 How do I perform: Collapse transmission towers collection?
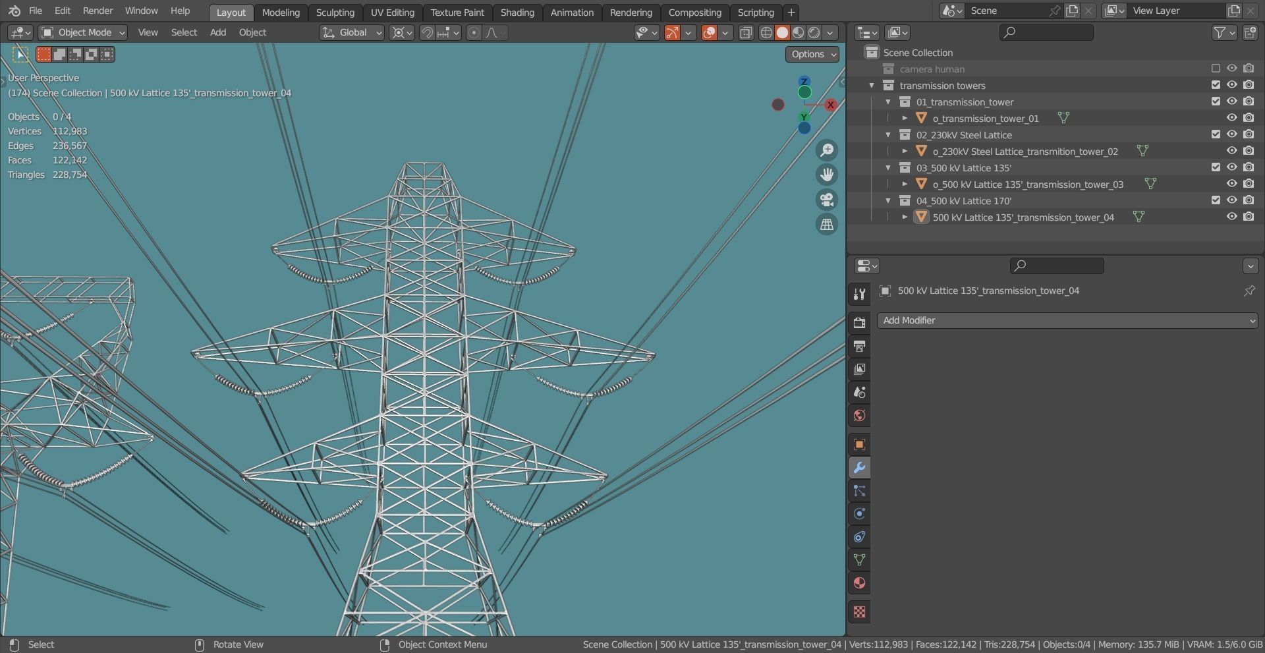(872, 86)
